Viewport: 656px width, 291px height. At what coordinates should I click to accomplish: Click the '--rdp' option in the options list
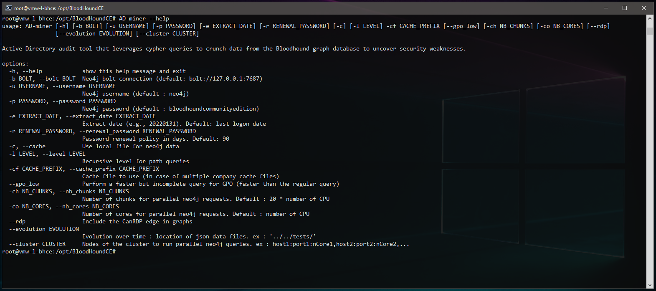17,221
